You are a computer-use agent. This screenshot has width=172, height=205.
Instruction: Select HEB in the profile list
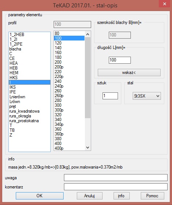point(29,68)
